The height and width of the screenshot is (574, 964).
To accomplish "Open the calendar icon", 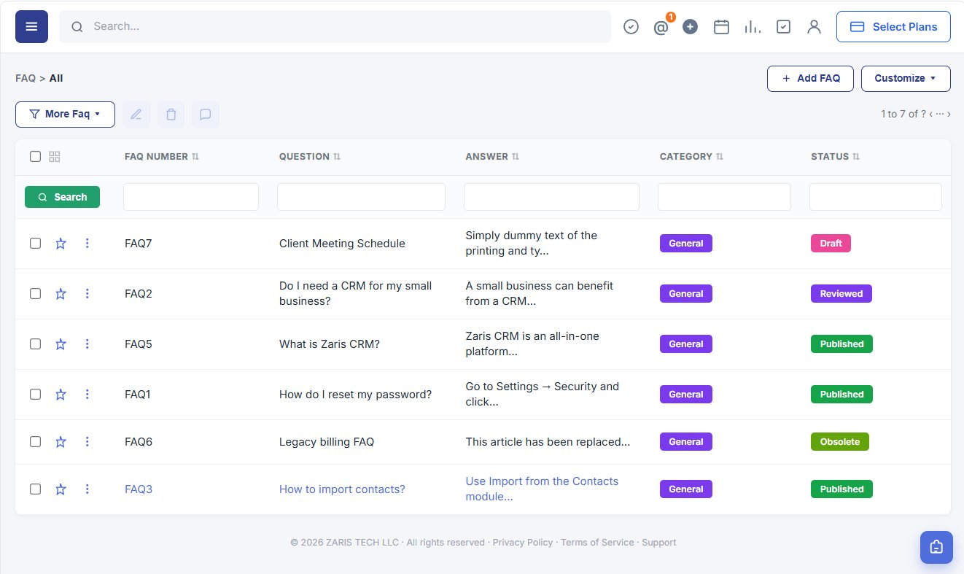I will (721, 26).
